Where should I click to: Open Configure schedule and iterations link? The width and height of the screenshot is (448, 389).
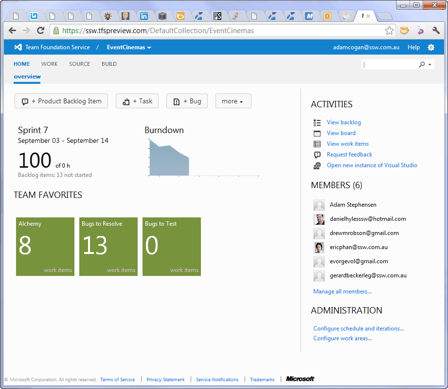click(x=358, y=329)
